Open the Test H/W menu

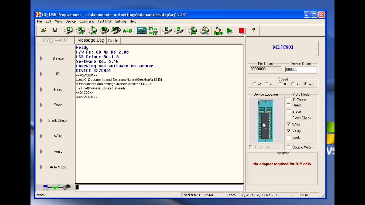click(x=105, y=22)
